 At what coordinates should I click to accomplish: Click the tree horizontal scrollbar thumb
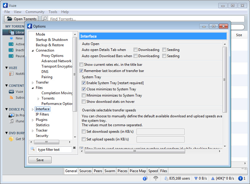click(x=47, y=142)
